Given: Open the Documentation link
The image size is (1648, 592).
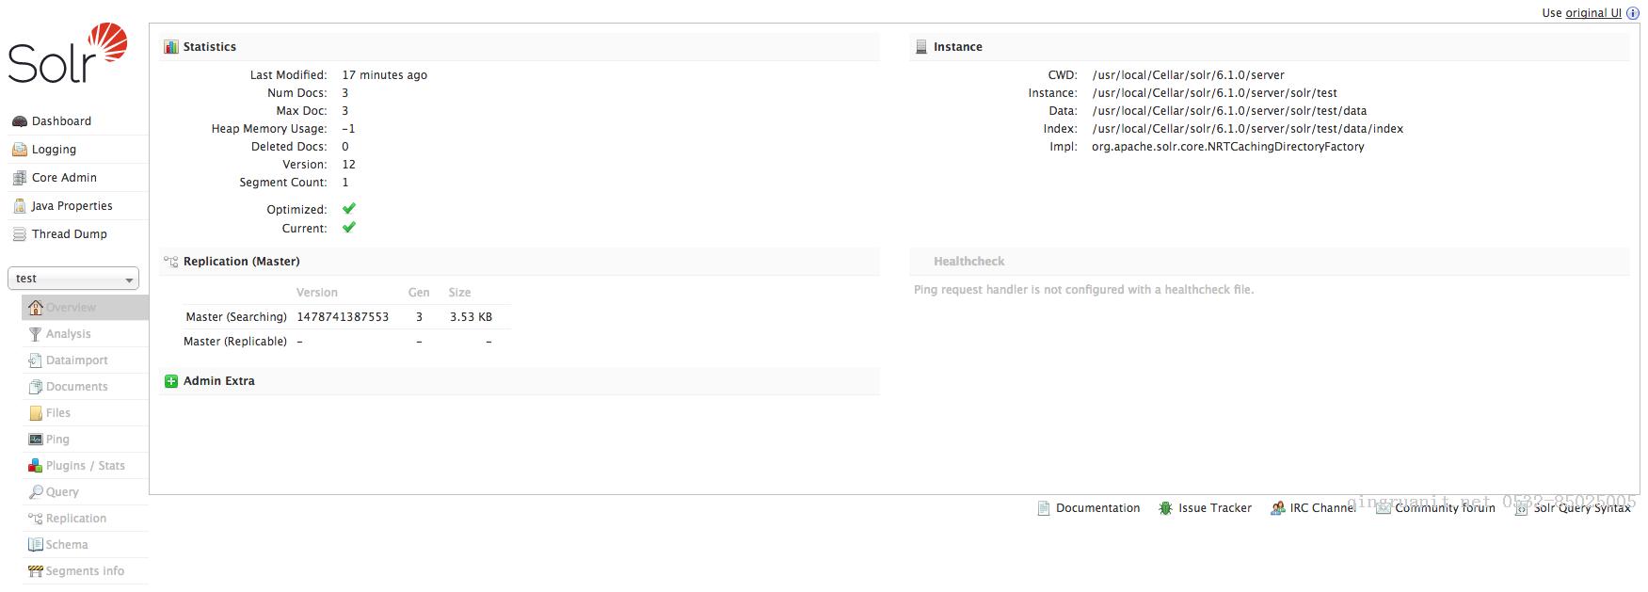Looking at the screenshot, I should pyautogui.click(x=1097, y=508).
